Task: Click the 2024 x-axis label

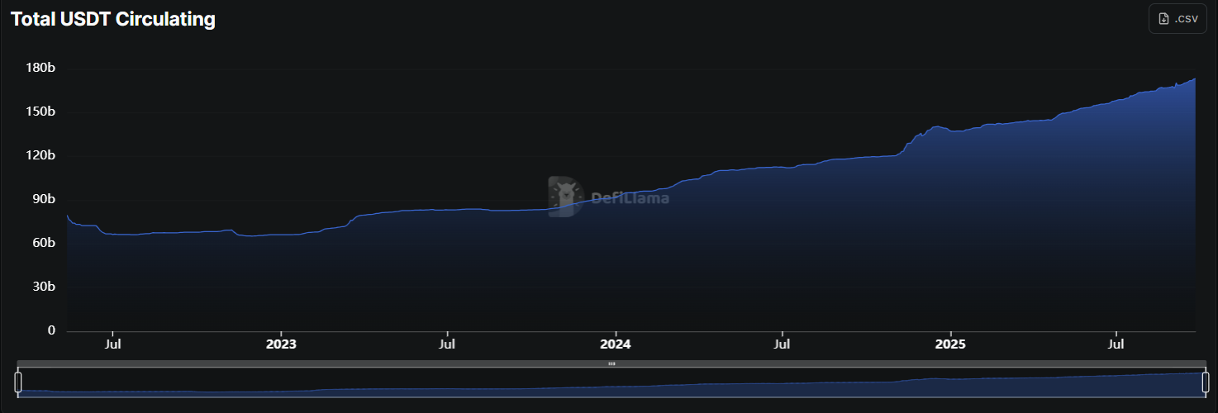Action: 615,343
